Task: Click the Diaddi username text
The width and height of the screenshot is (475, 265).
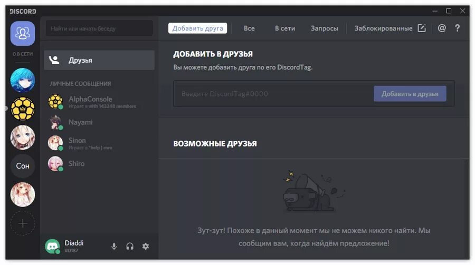Action: click(74, 243)
